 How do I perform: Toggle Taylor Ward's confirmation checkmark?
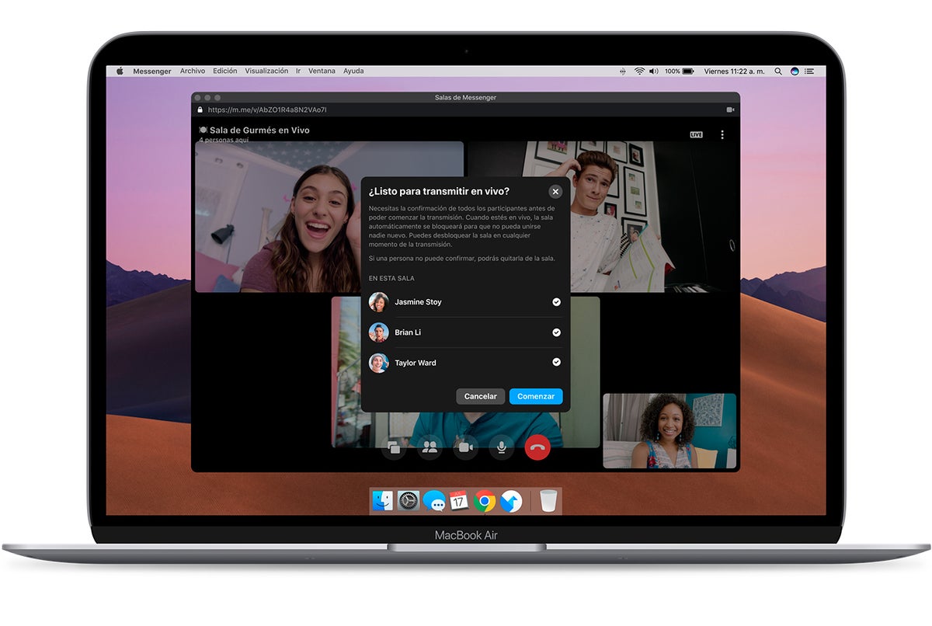click(556, 363)
